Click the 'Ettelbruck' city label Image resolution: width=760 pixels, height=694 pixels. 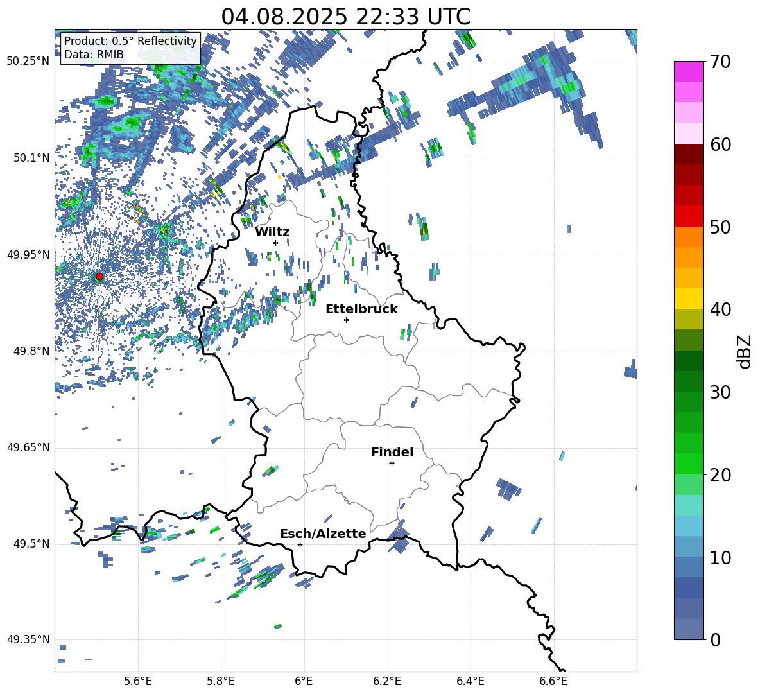click(361, 309)
